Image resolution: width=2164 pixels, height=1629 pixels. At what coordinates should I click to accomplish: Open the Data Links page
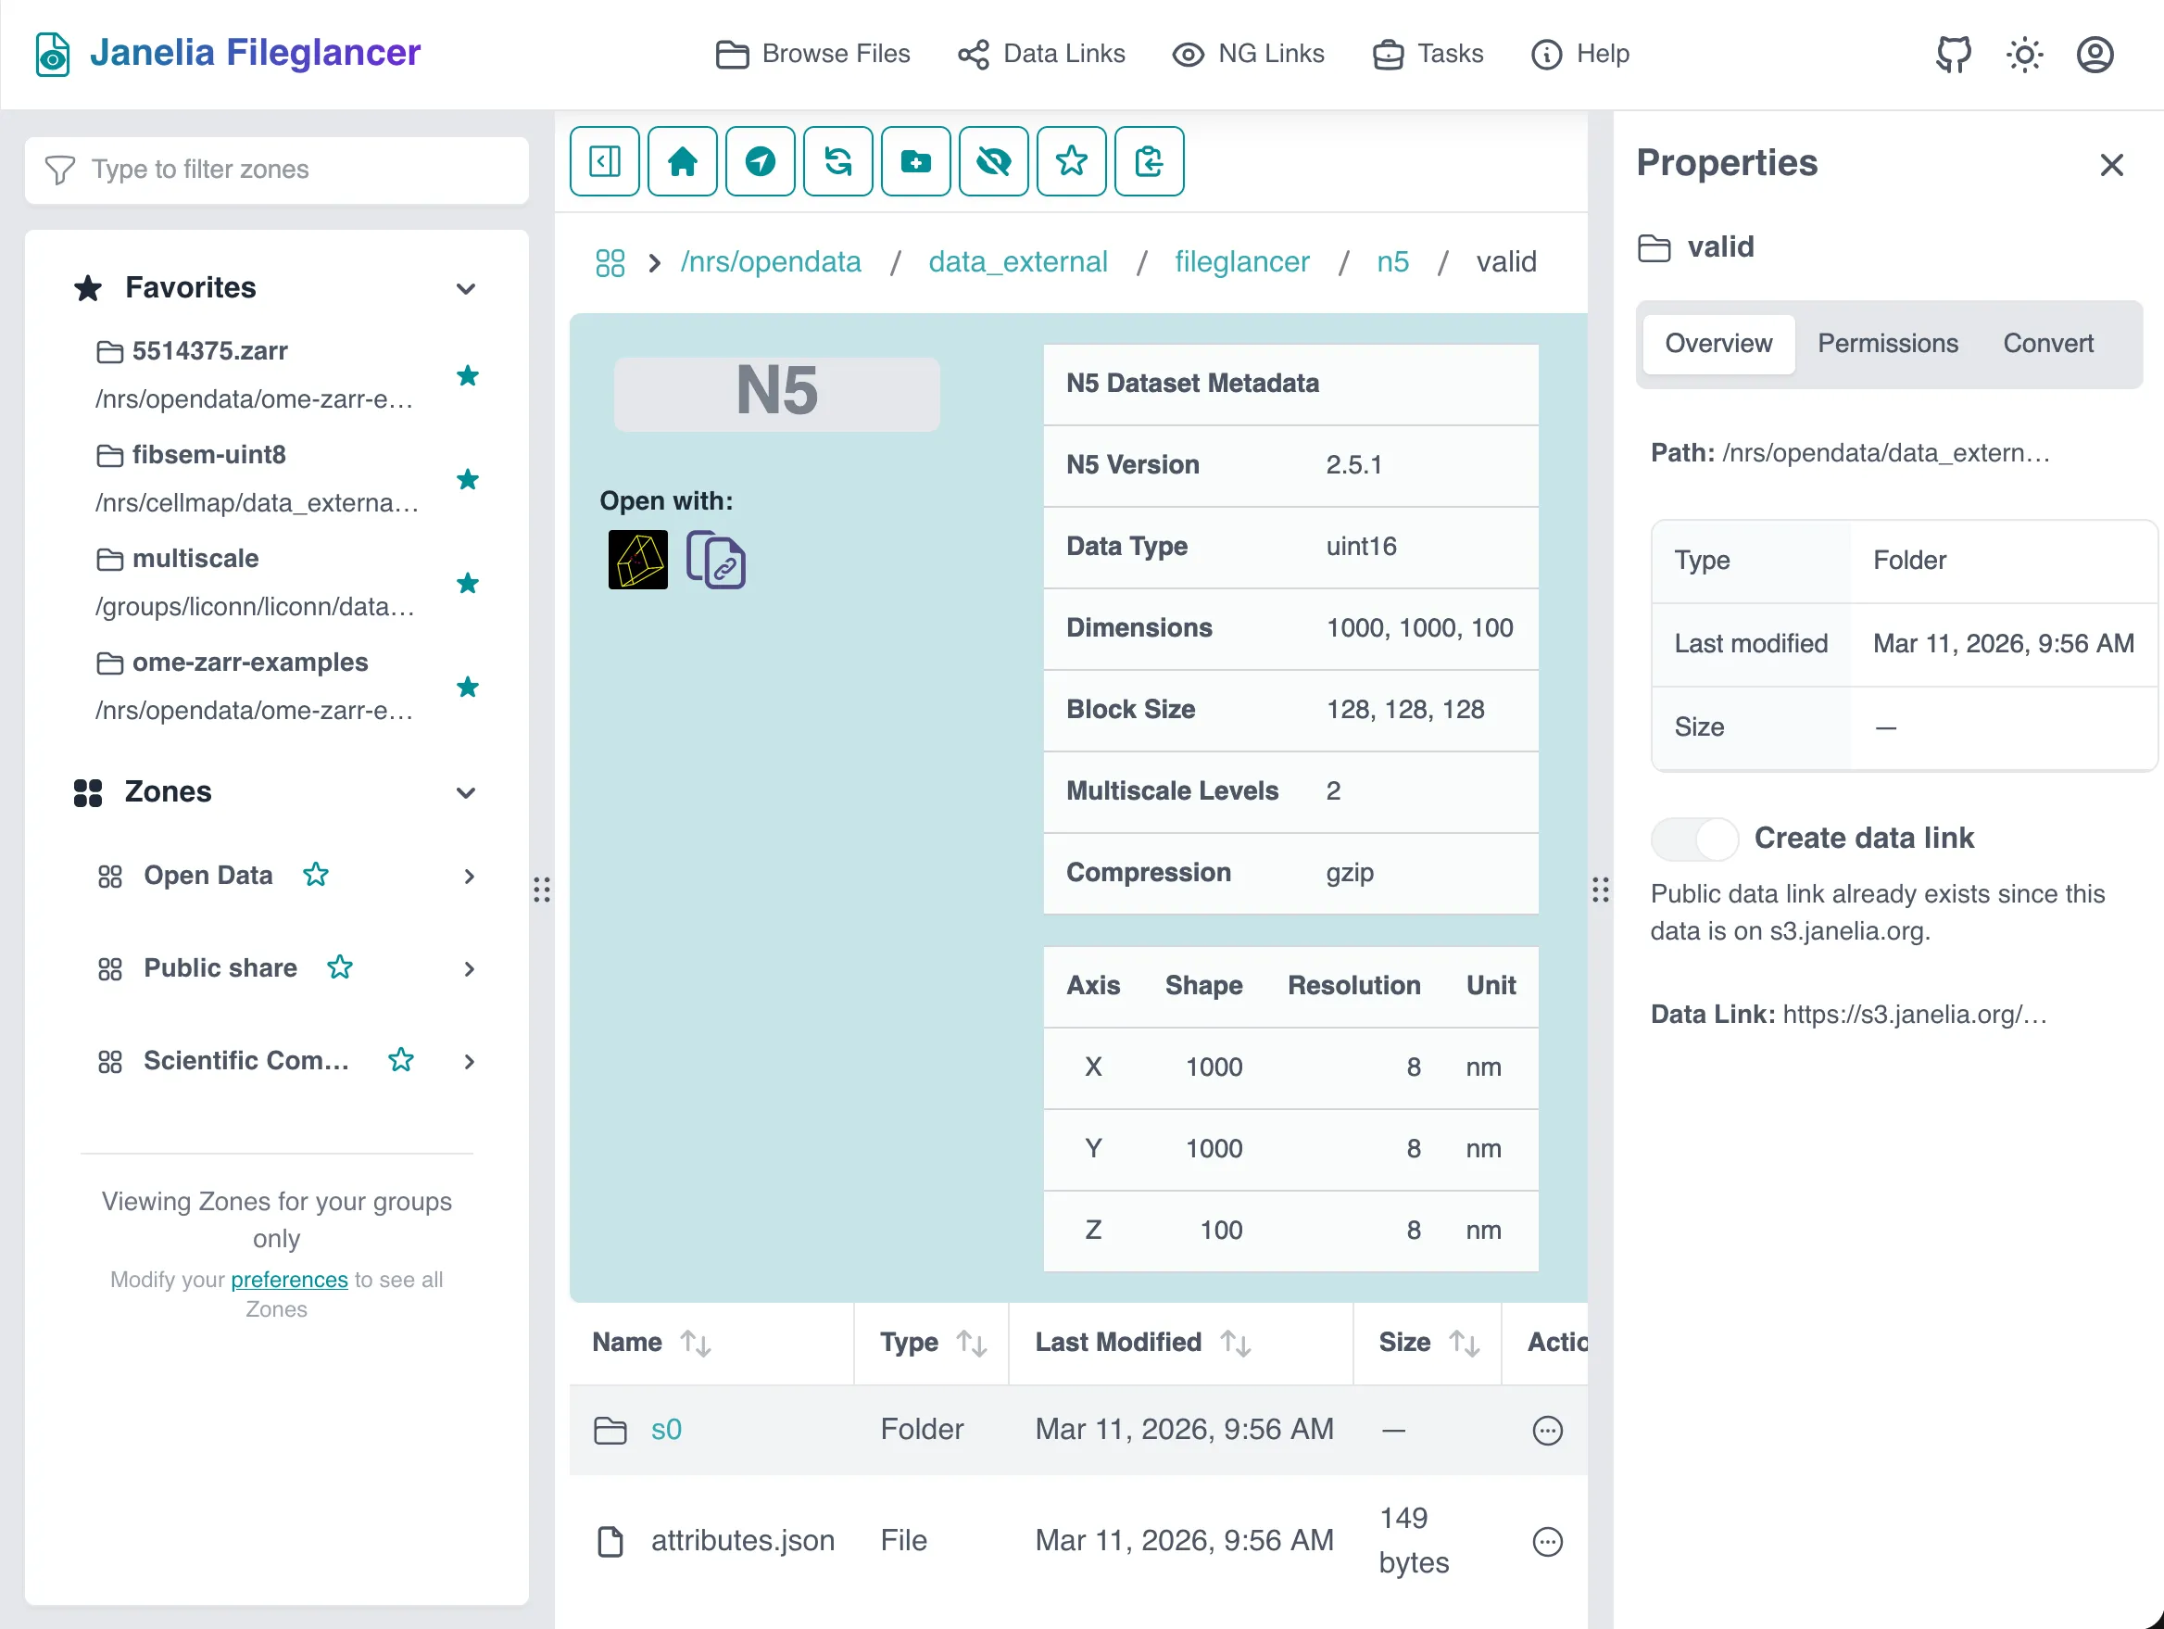click(x=1042, y=54)
